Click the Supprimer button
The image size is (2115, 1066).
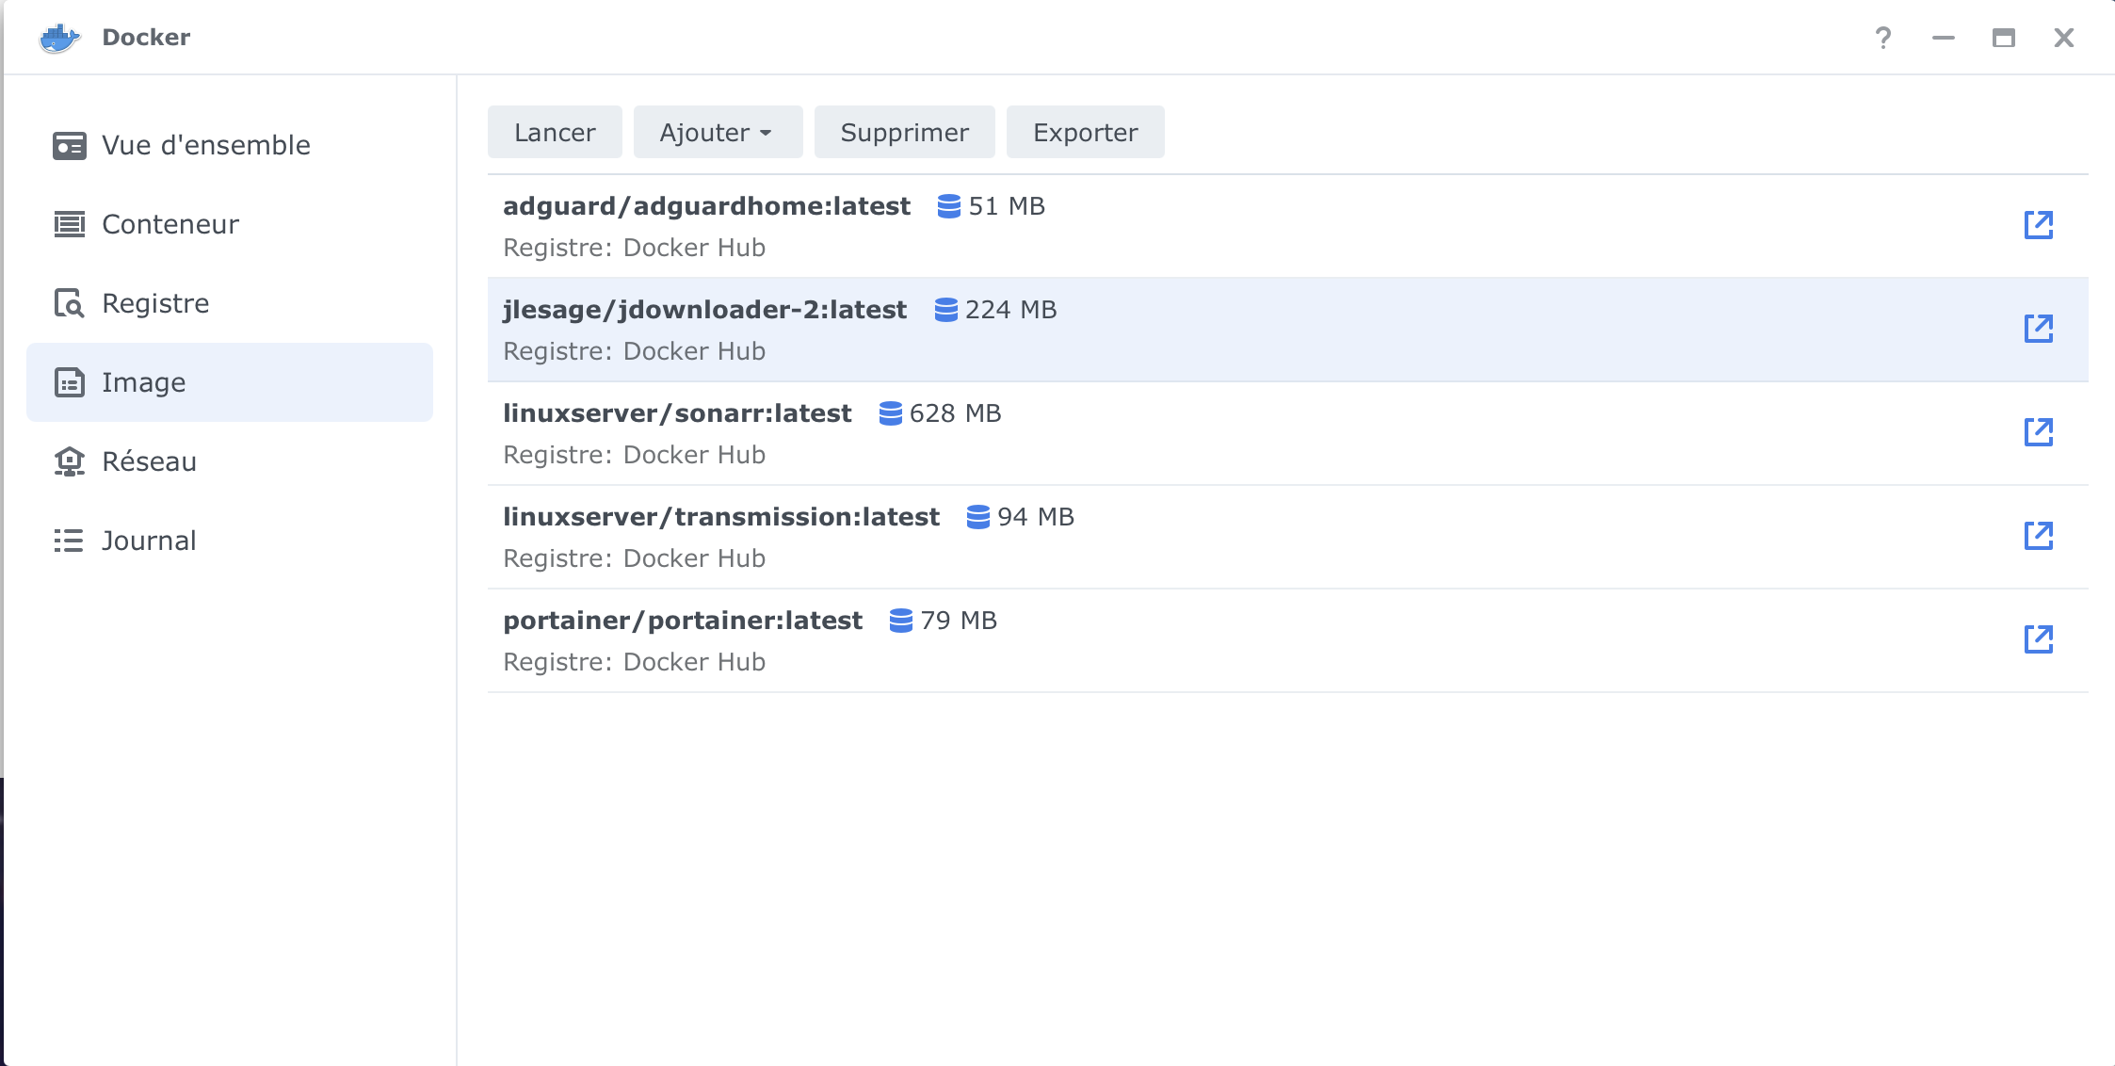(904, 133)
